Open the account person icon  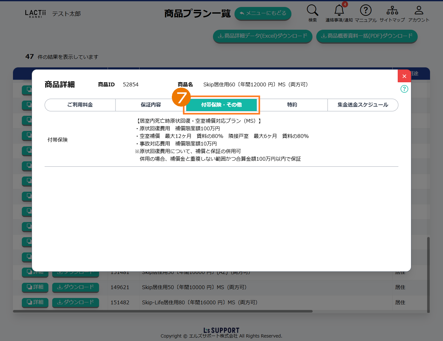point(419,10)
